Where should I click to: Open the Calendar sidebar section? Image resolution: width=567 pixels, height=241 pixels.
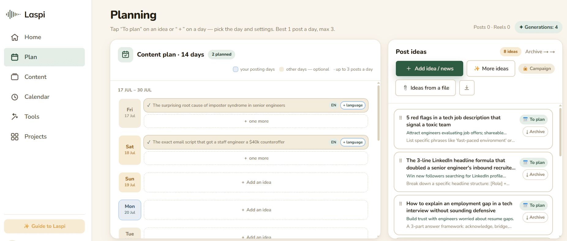tap(44, 97)
